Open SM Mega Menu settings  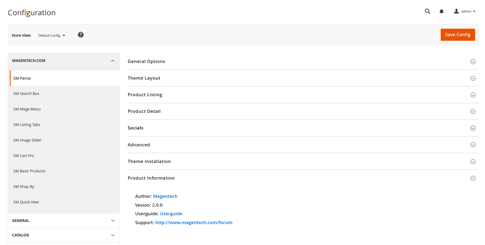[65, 109]
